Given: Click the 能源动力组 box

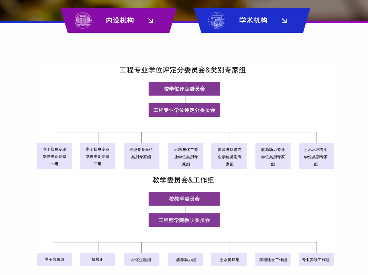Looking at the screenshot, I should pos(186,259).
